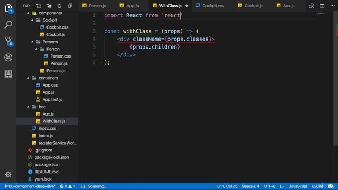The width and height of the screenshot is (338, 190).
Task: Click JavaScript language mode selector
Action: point(298,186)
